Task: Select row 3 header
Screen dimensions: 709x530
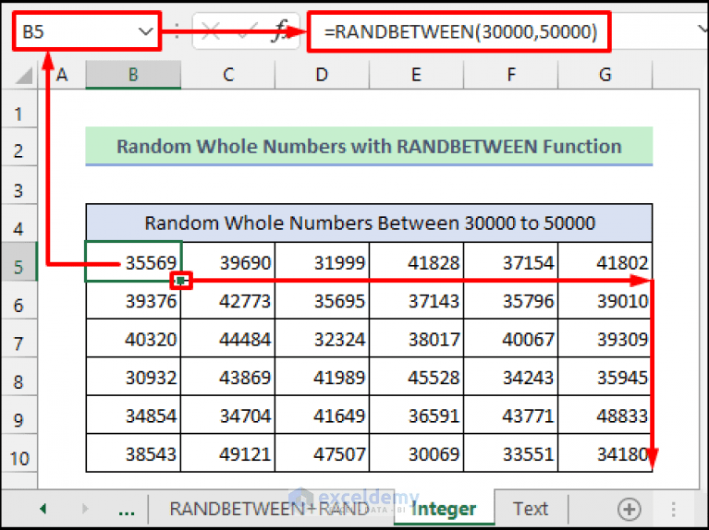Action: (19, 186)
